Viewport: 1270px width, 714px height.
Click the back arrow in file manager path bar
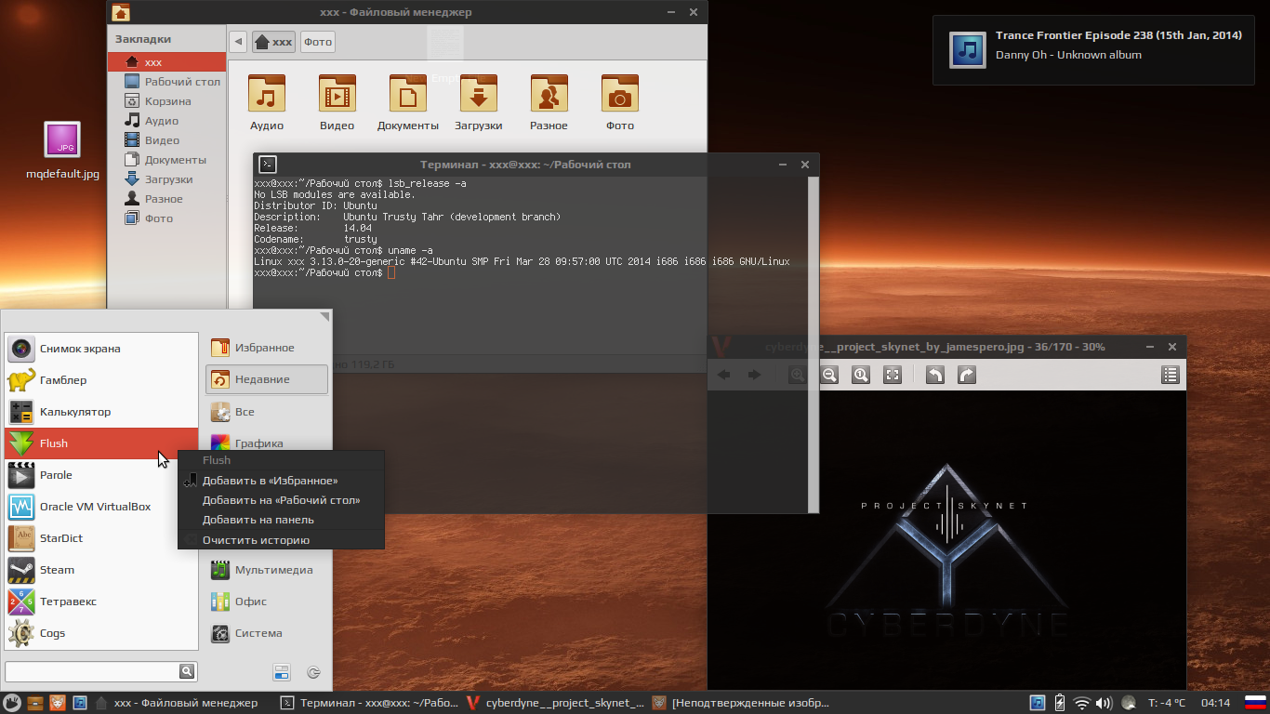239,42
